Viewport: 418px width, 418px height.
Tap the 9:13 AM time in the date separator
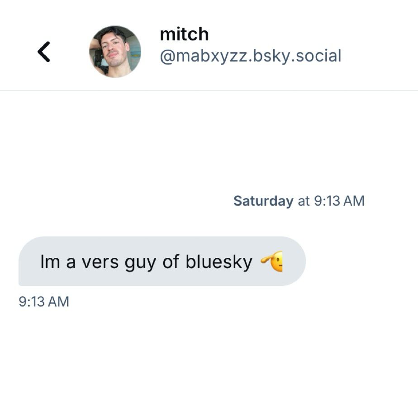[339, 201]
